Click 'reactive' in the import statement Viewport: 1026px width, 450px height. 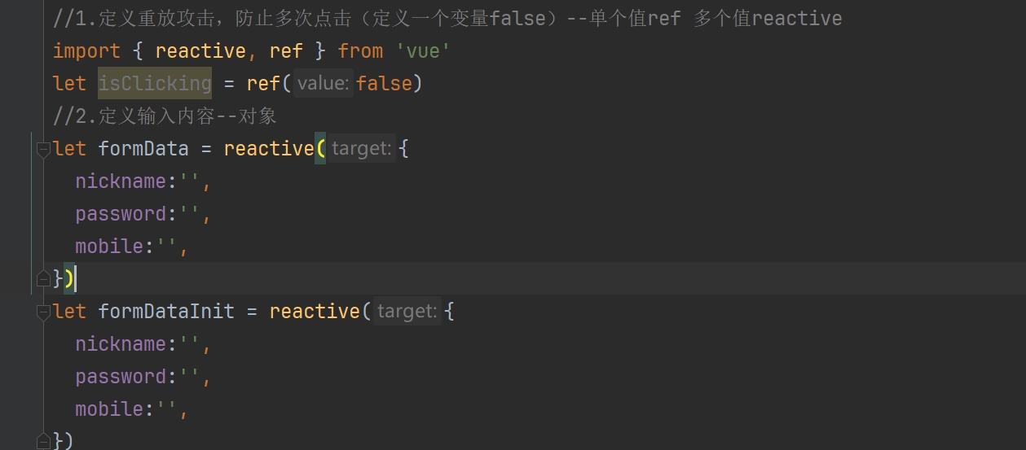[200, 51]
